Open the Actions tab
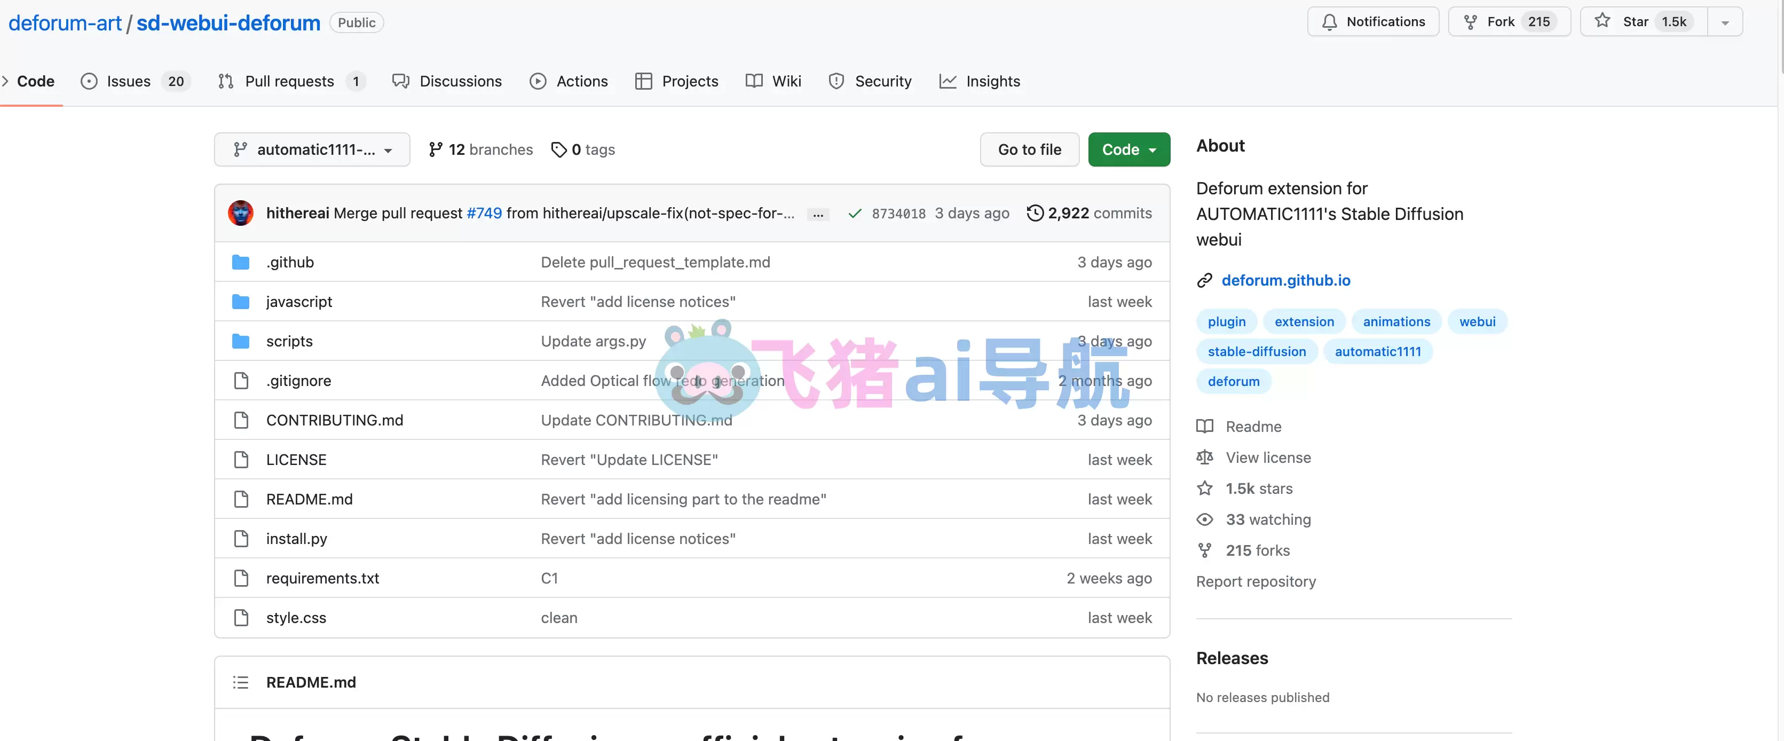The height and width of the screenshot is (741, 1784). [569, 81]
